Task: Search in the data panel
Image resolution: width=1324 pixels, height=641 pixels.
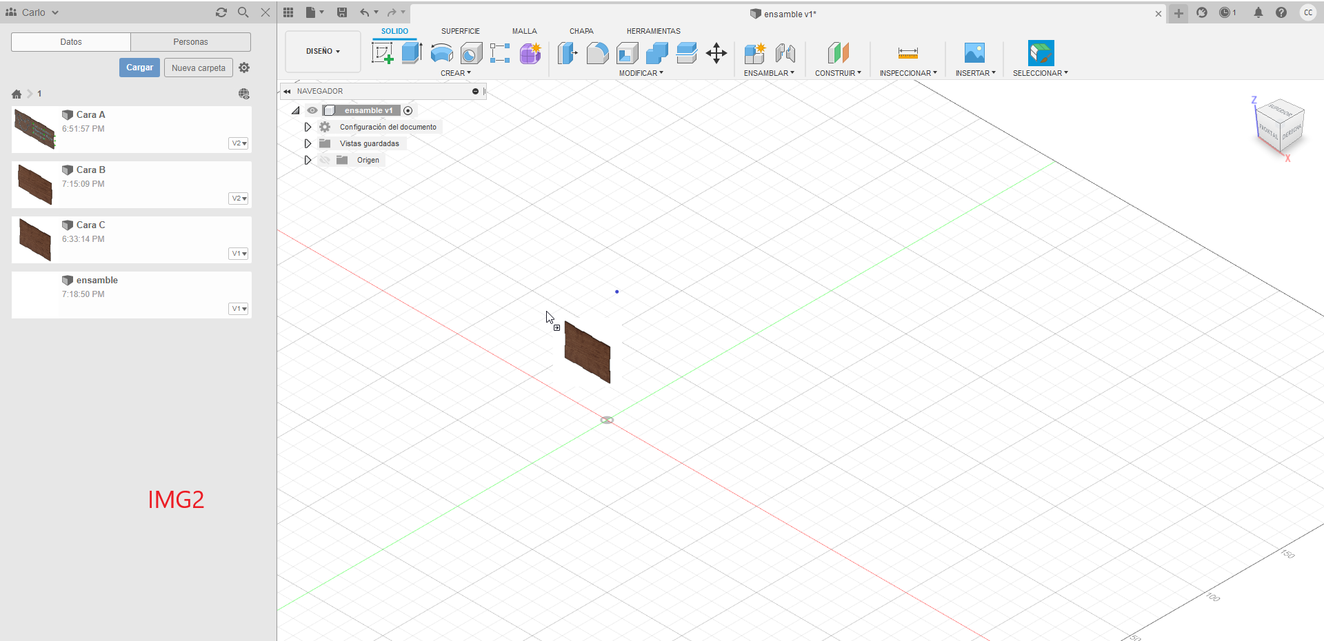Action: (243, 12)
